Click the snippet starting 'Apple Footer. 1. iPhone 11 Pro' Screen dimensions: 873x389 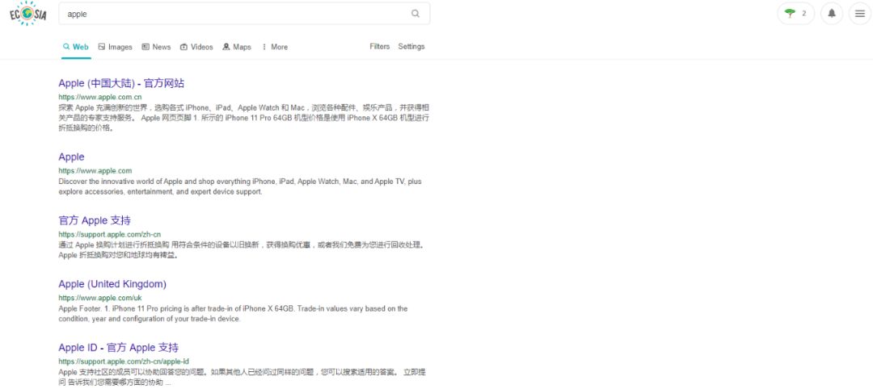tap(233, 314)
